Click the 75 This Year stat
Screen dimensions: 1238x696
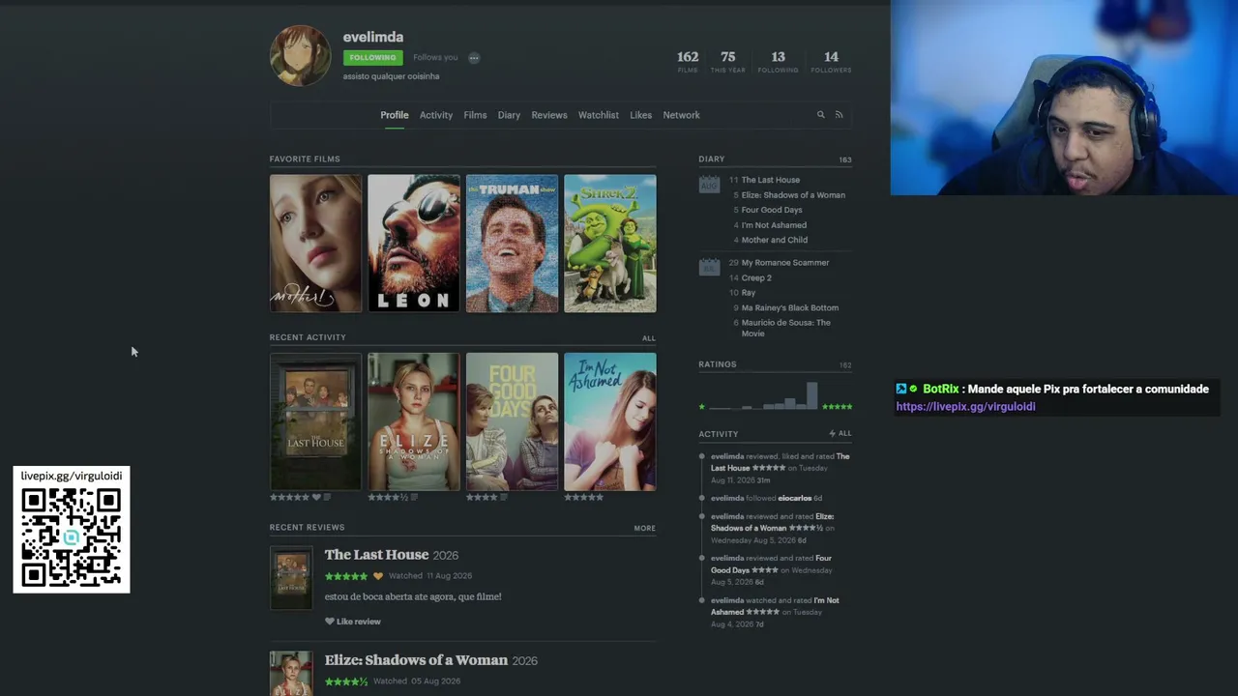click(728, 61)
